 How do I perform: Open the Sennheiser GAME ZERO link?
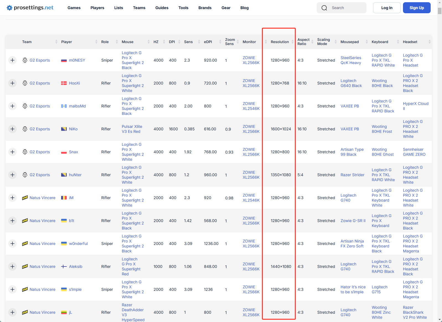414,152
